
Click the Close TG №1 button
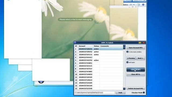tap(135, 70)
